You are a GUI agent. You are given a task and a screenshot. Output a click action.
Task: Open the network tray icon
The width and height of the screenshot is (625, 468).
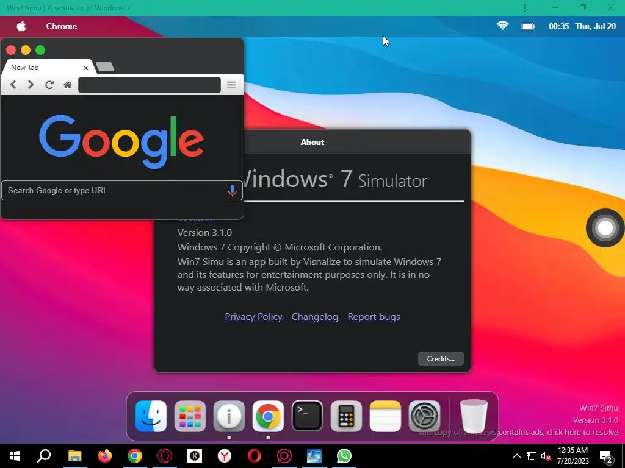click(x=532, y=456)
